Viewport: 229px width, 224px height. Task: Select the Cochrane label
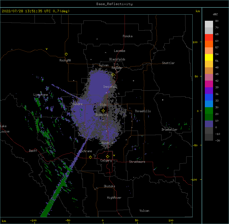[86, 151]
